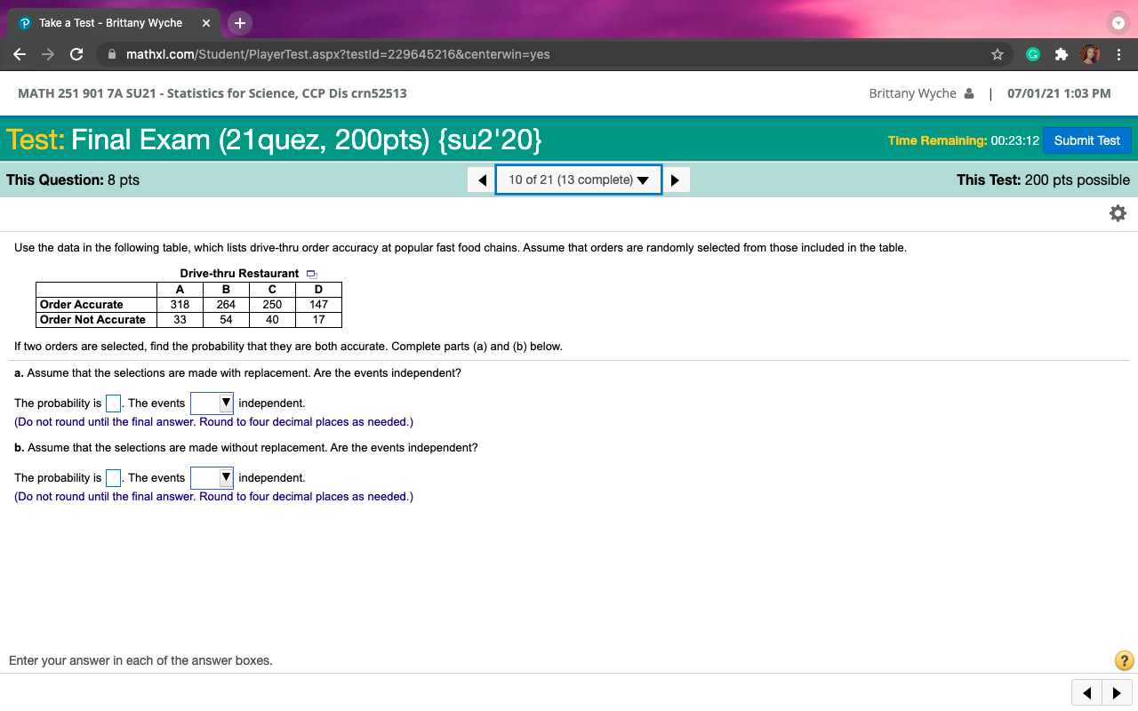Viewport: 1138px width, 711px height.
Task: Click the Submit Test button
Action: coord(1087,140)
